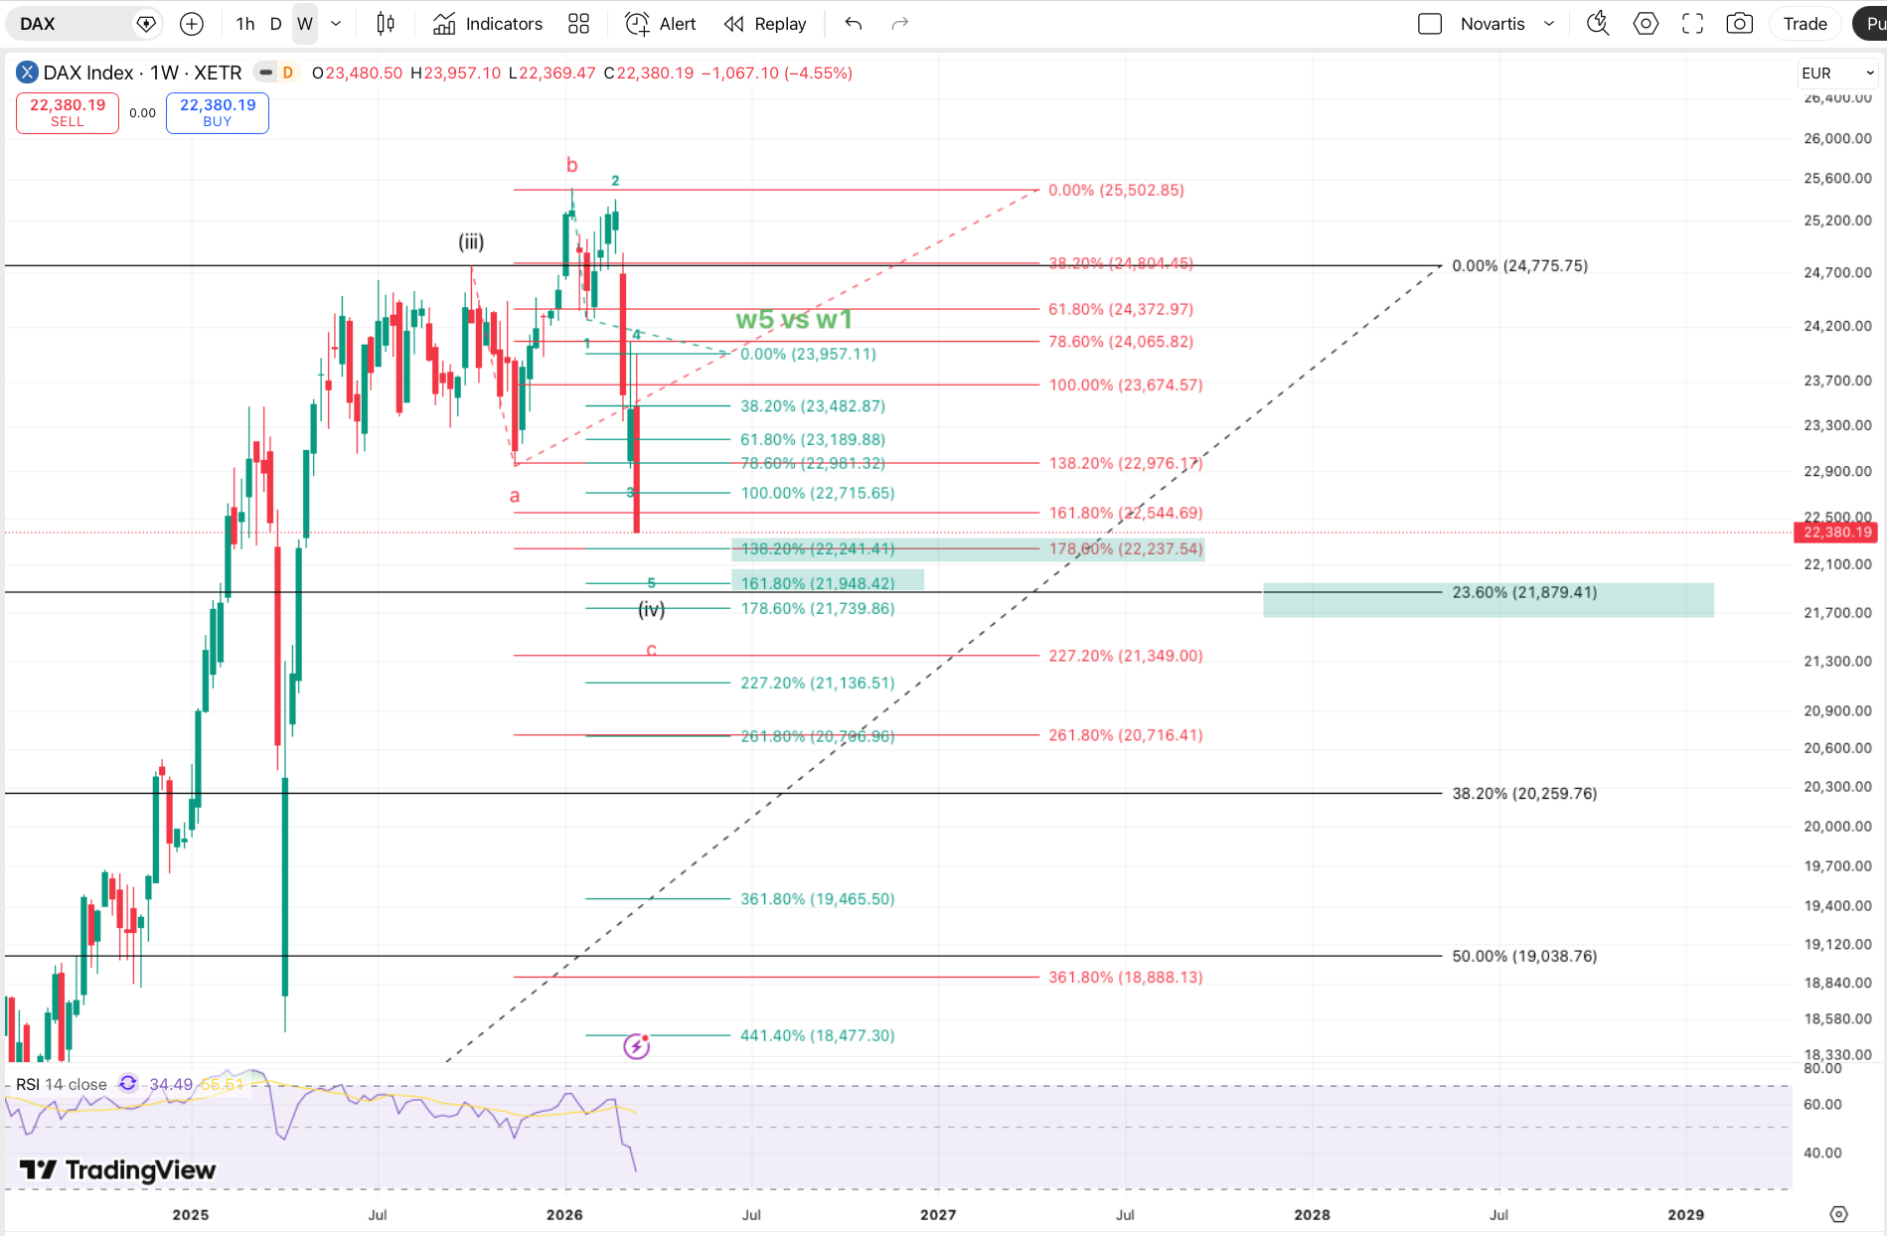Enter fullscreen mode

[1692, 24]
